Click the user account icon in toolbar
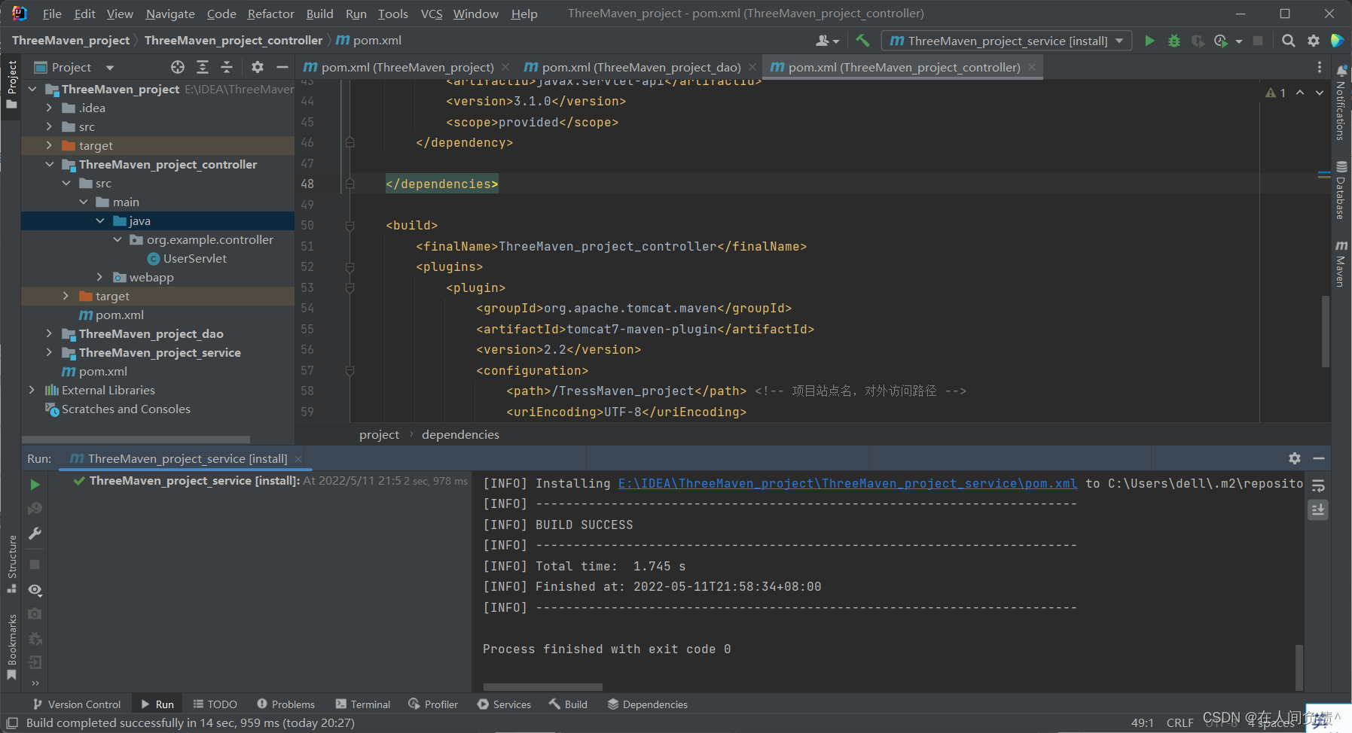Viewport: 1352px width, 733px height. (x=826, y=41)
